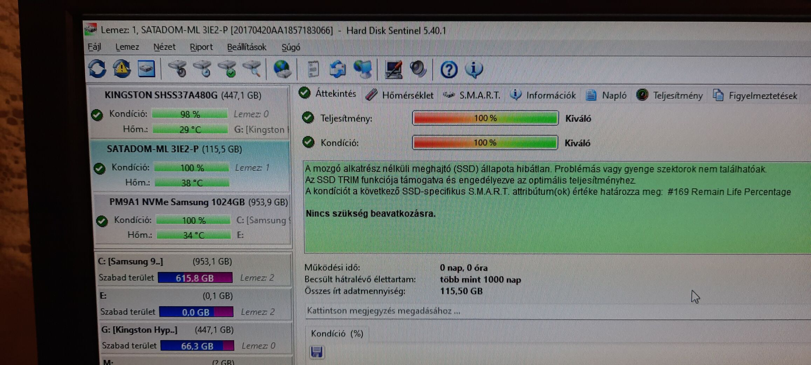This screenshot has width=811, height=365.
Task: Click the disk with clock test icon
Action: point(203,69)
